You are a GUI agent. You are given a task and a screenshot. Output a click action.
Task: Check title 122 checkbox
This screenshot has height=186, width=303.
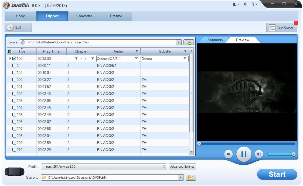(14, 73)
